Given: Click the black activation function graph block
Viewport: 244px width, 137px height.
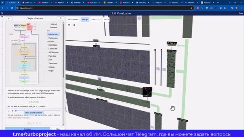Looking at the screenshot, I should pyautogui.click(x=147, y=92).
